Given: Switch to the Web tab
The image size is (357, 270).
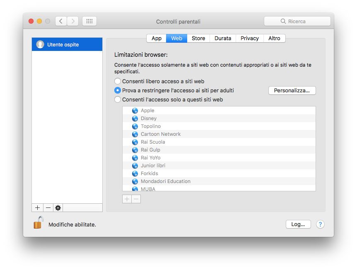Looking at the screenshot, I should [177, 38].
